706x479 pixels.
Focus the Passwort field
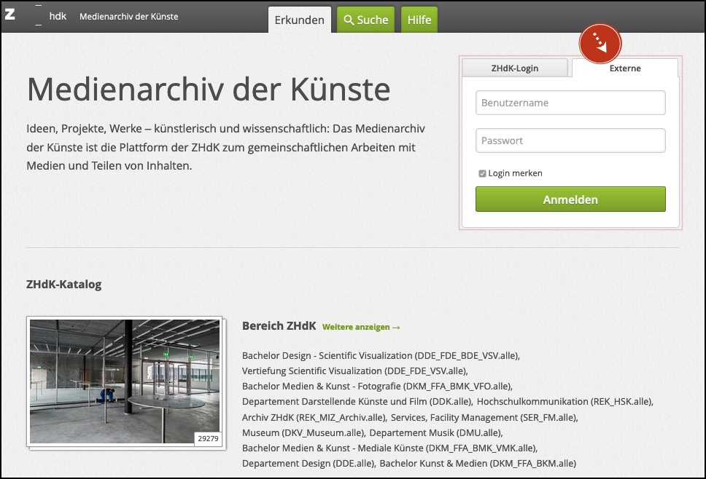(570, 140)
